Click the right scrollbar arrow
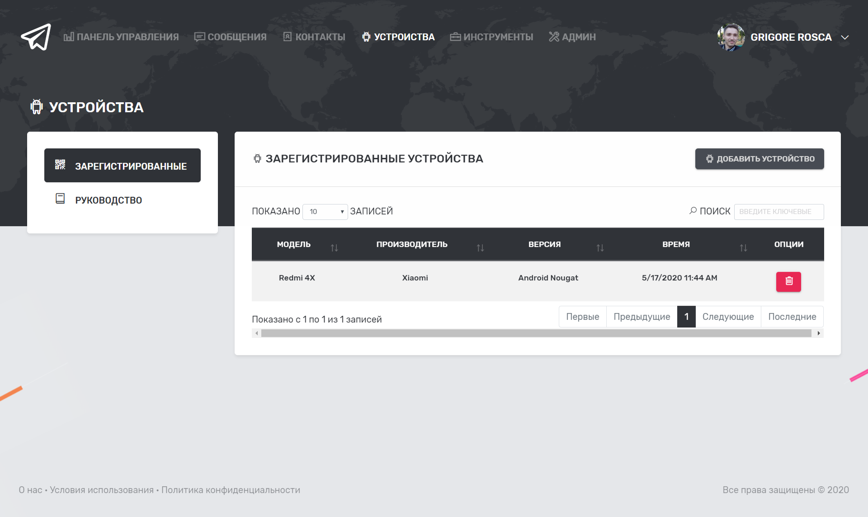The image size is (868, 517). pyautogui.click(x=819, y=333)
